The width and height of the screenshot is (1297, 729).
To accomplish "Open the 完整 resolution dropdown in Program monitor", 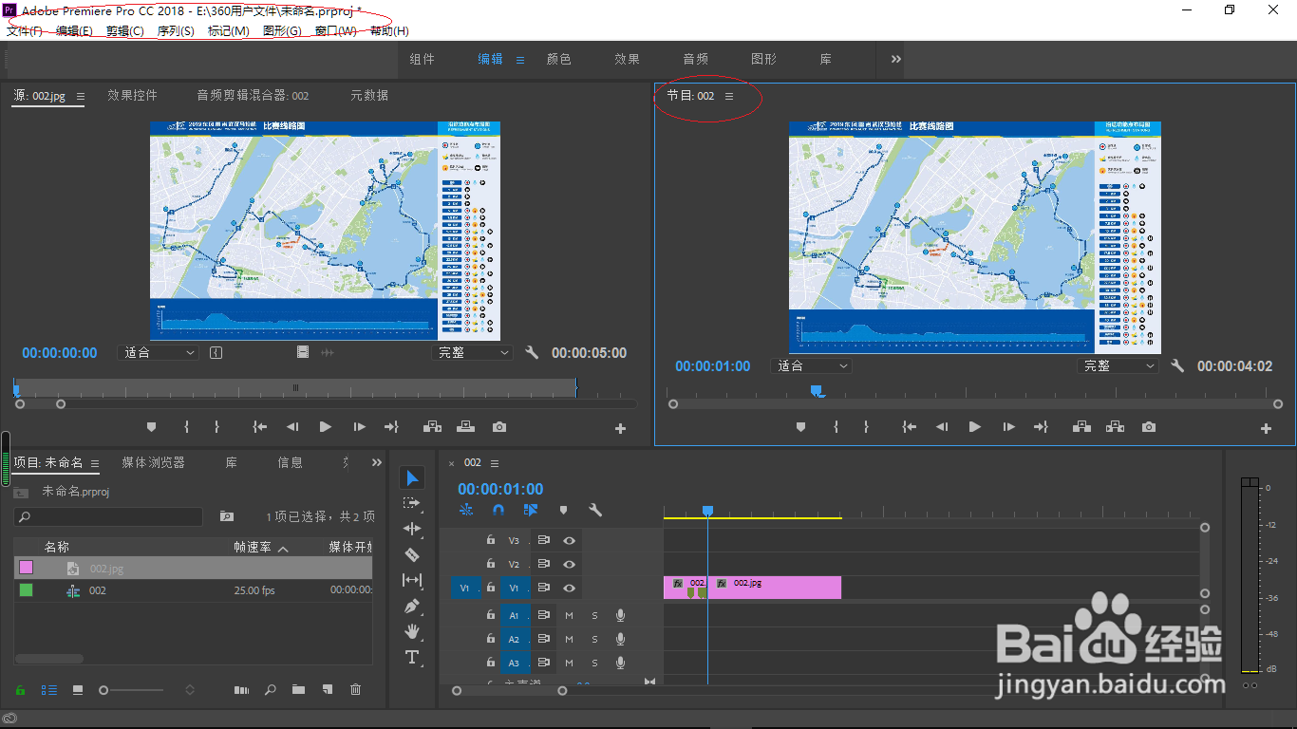I will [1118, 365].
